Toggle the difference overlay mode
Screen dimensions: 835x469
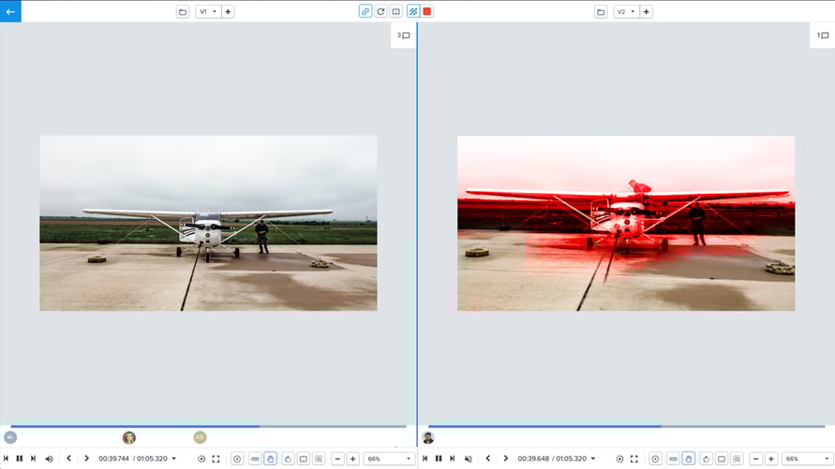point(412,11)
